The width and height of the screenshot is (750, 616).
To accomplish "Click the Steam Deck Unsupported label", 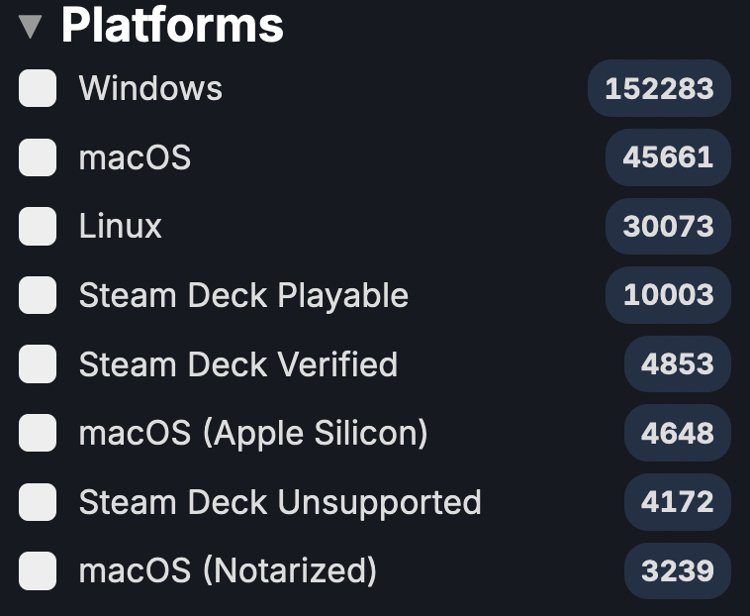I will point(280,502).
